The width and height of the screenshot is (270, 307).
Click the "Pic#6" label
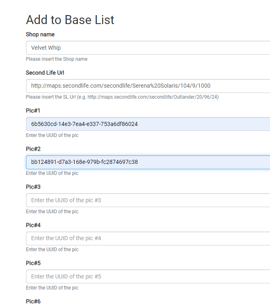33,301
